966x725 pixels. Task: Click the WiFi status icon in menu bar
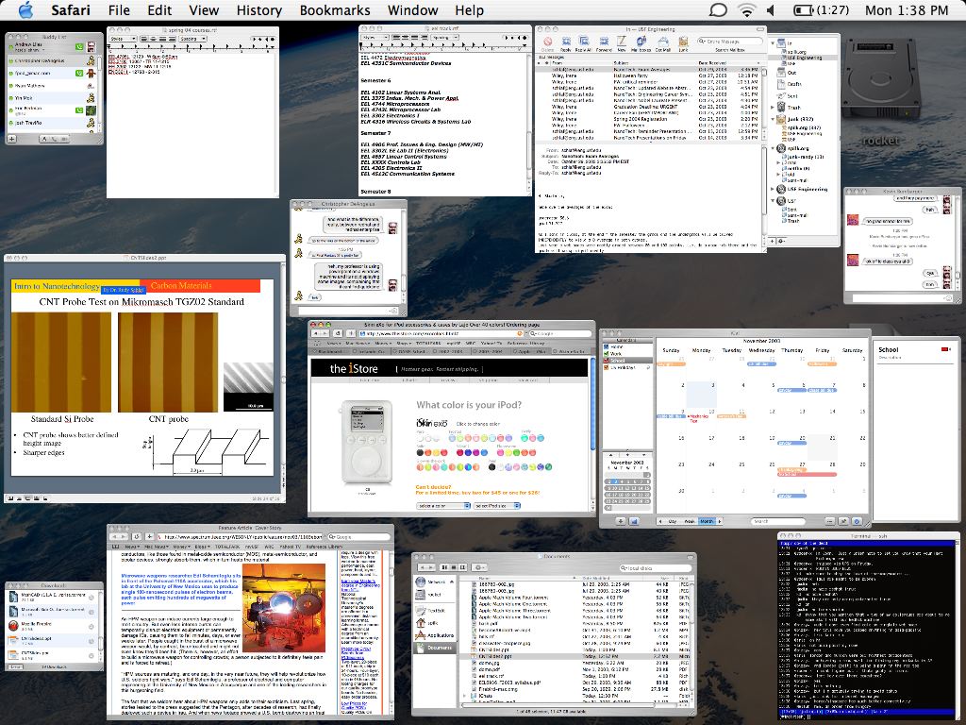(x=746, y=10)
